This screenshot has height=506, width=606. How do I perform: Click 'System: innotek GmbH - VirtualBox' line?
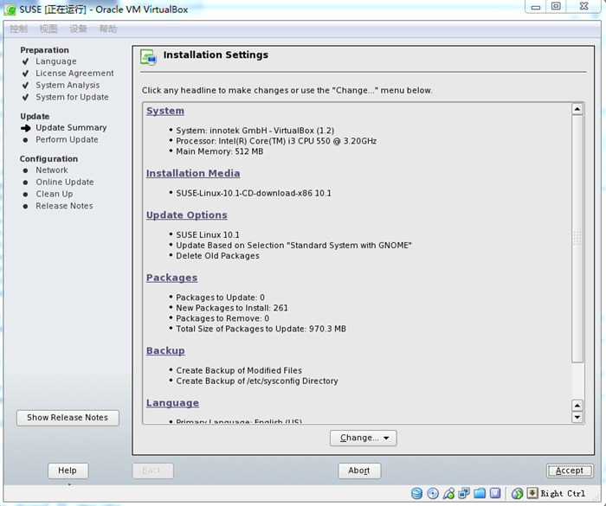point(255,131)
